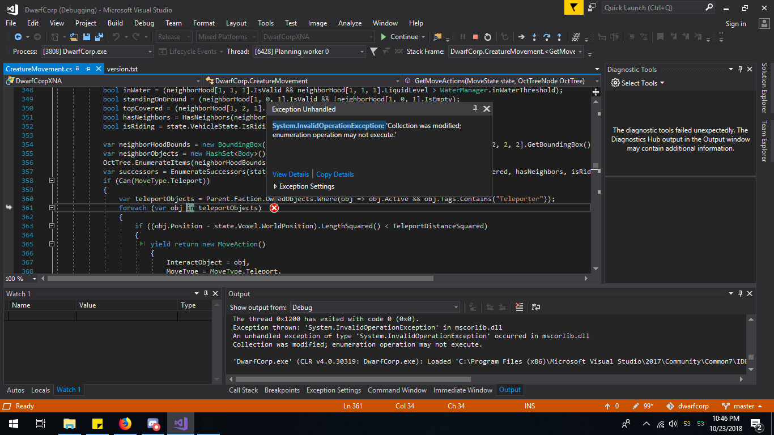This screenshot has width=774, height=435.
Task: Click the Show Next Statement arrow
Action: pos(521,37)
